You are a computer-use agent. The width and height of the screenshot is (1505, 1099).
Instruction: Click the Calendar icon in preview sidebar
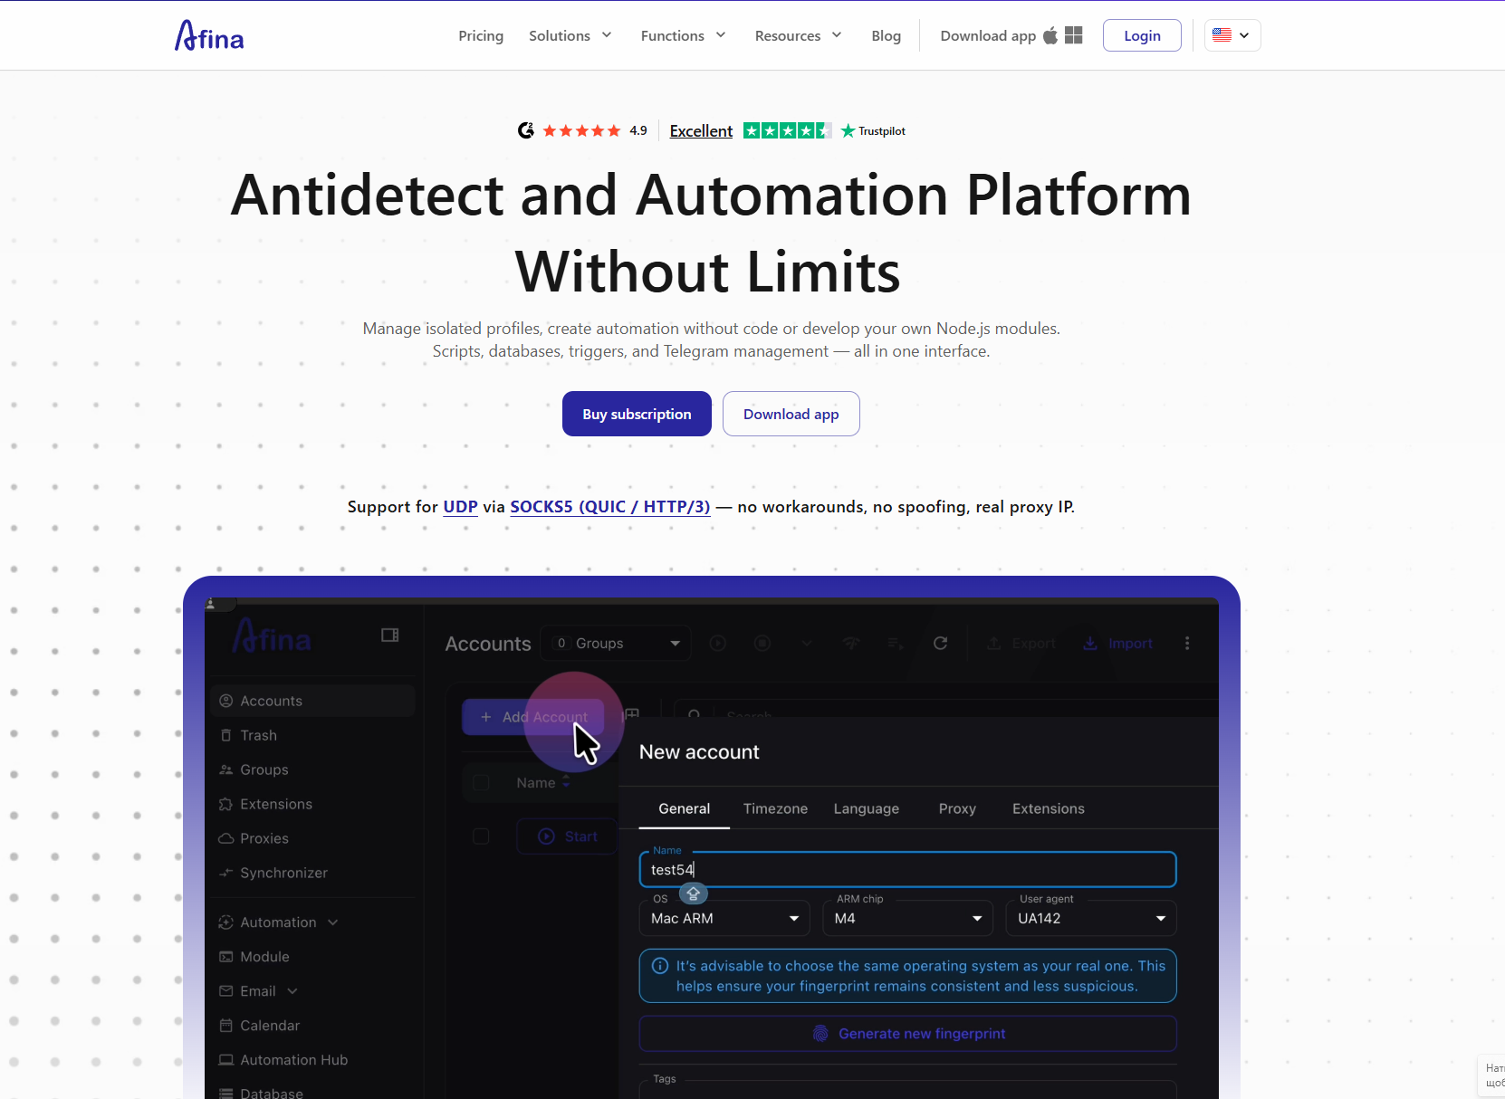[226, 1026]
